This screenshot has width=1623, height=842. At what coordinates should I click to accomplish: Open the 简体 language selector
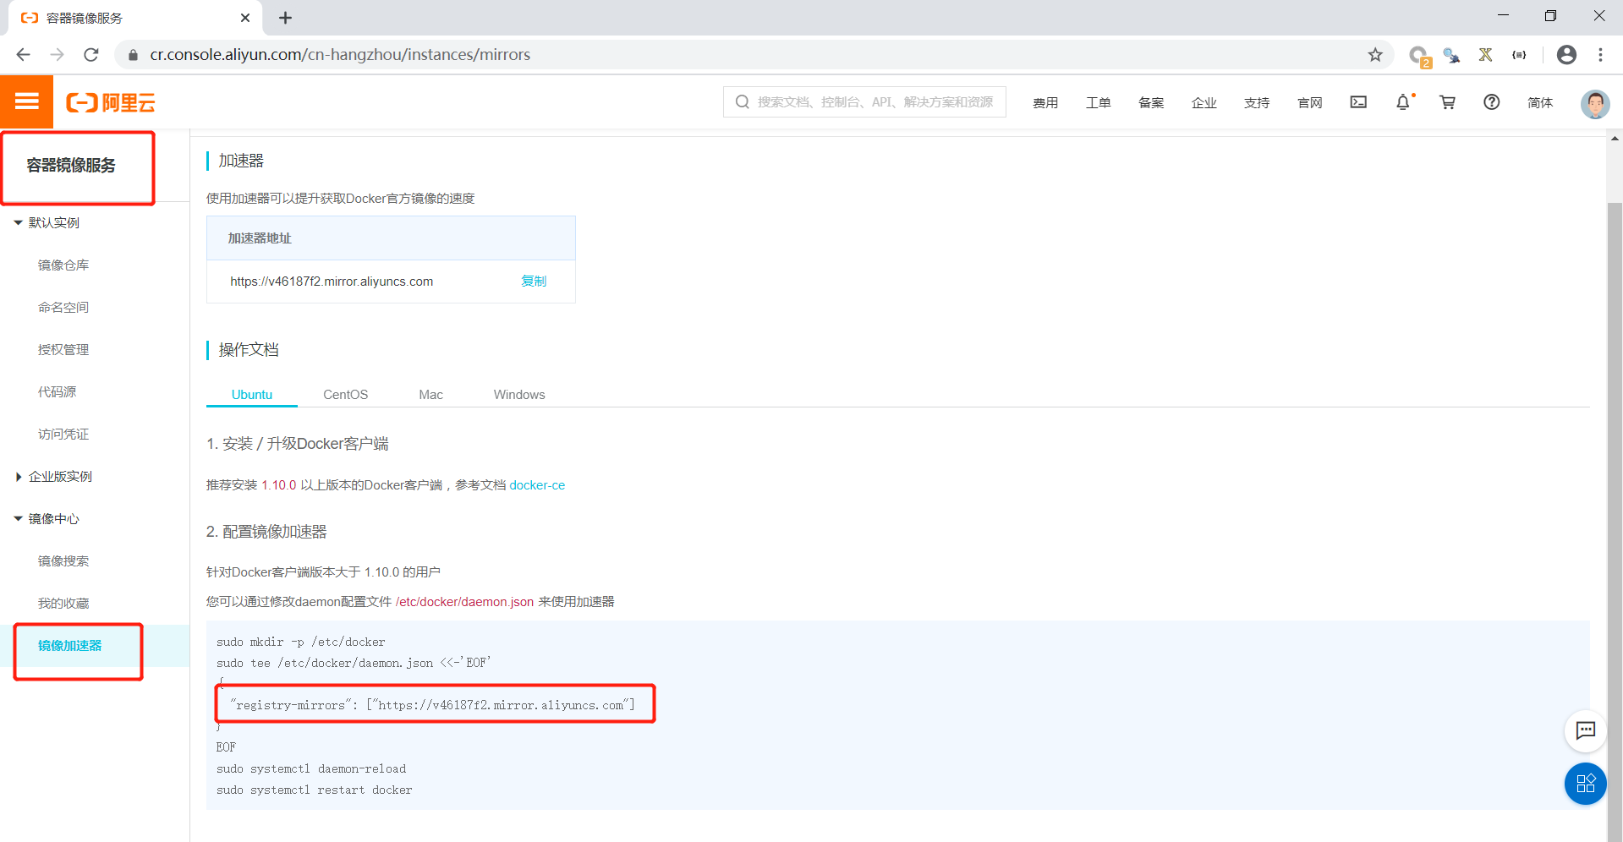(x=1540, y=102)
